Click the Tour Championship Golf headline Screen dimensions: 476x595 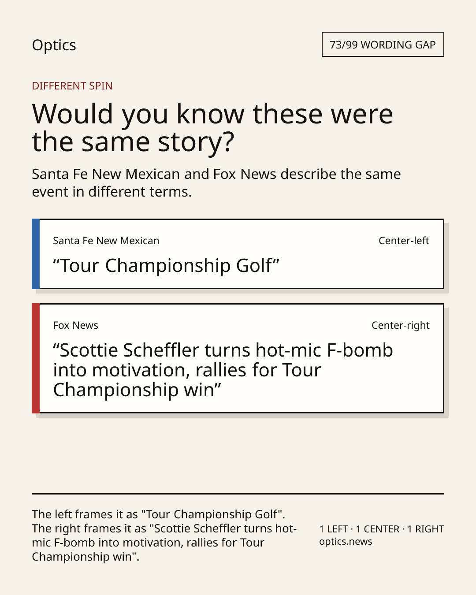click(166, 265)
